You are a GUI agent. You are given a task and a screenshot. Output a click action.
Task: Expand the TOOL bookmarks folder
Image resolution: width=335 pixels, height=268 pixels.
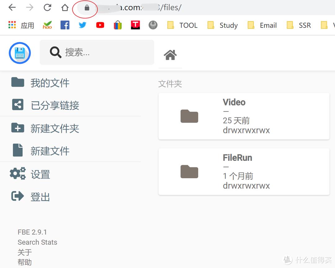pyautogui.click(x=182, y=25)
